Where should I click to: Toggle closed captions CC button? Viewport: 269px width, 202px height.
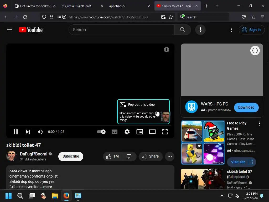click(115, 132)
